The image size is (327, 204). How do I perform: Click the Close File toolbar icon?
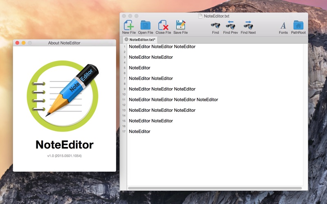[x=163, y=25]
